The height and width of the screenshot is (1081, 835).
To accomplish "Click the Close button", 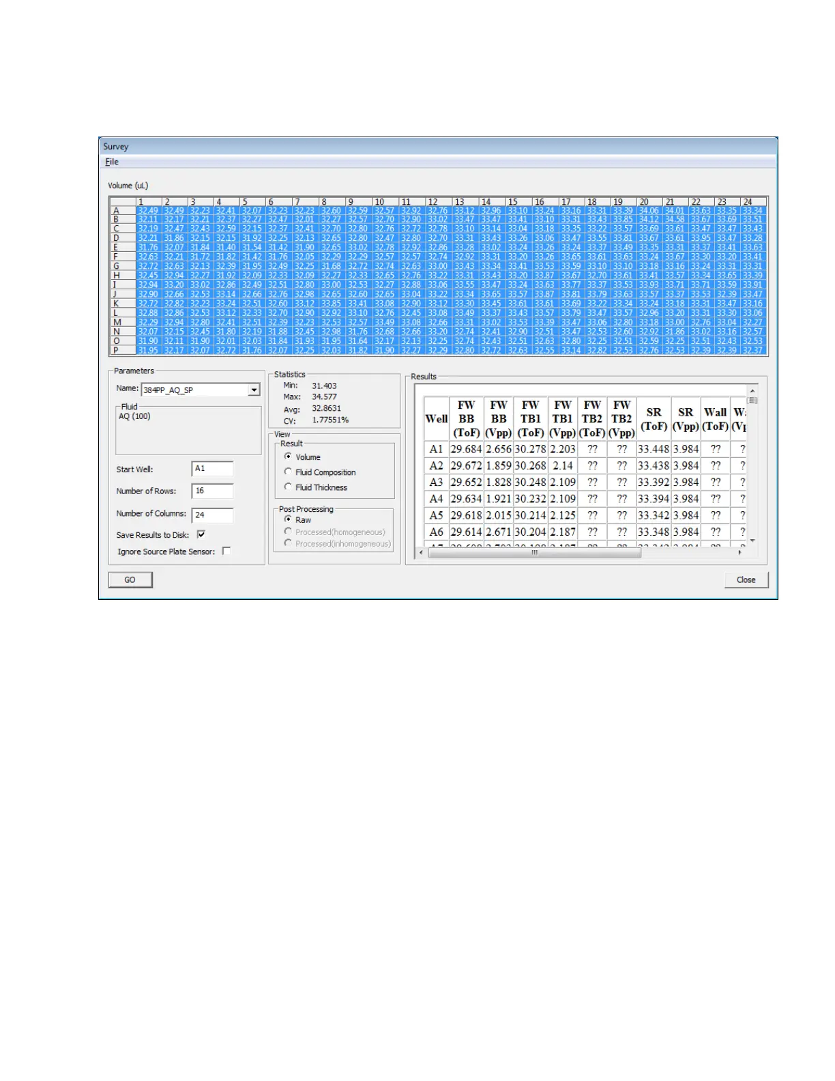I will point(746,579).
